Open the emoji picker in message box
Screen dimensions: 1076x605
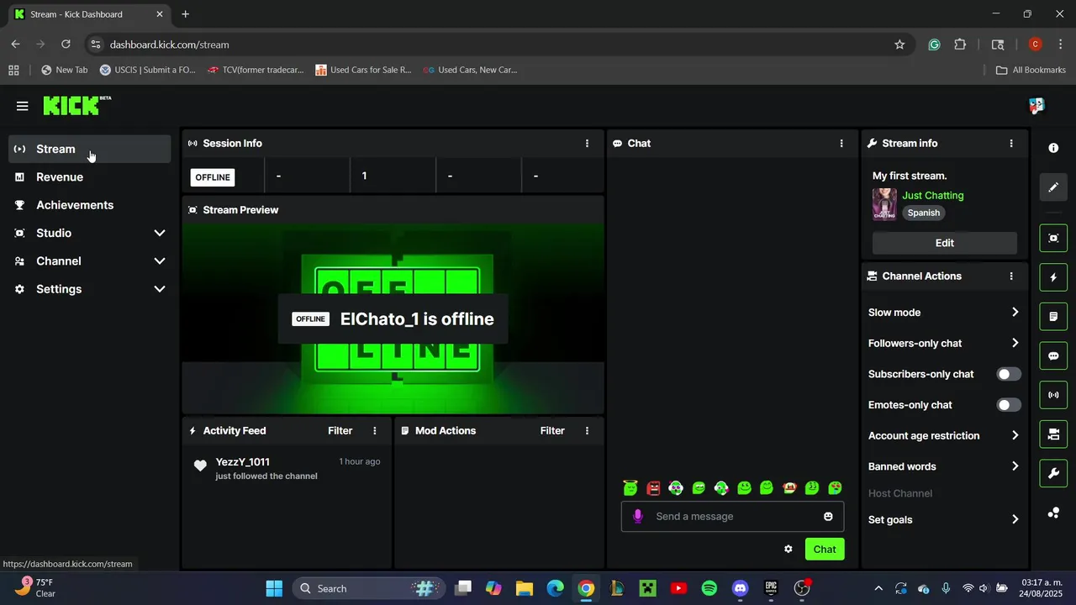pos(828,516)
